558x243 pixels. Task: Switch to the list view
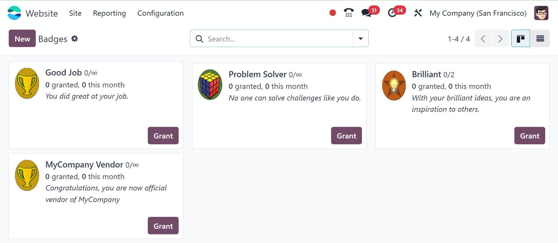540,38
